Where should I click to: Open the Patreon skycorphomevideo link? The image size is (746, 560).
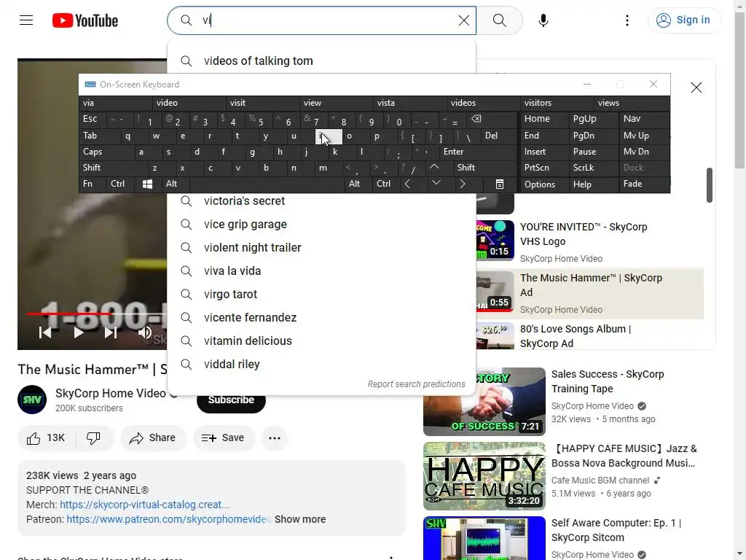tap(169, 519)
